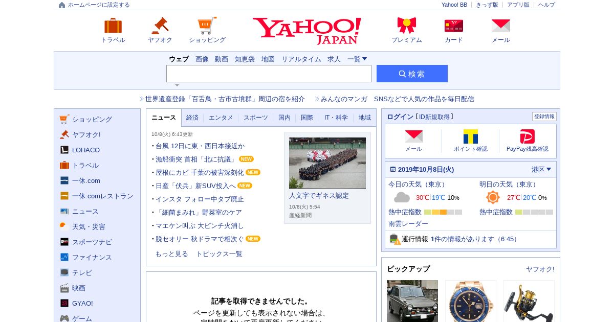614x322 pixels.
Task: Open the gold wristwatch pickup thumbnail
Action: (x=471, y=301)
